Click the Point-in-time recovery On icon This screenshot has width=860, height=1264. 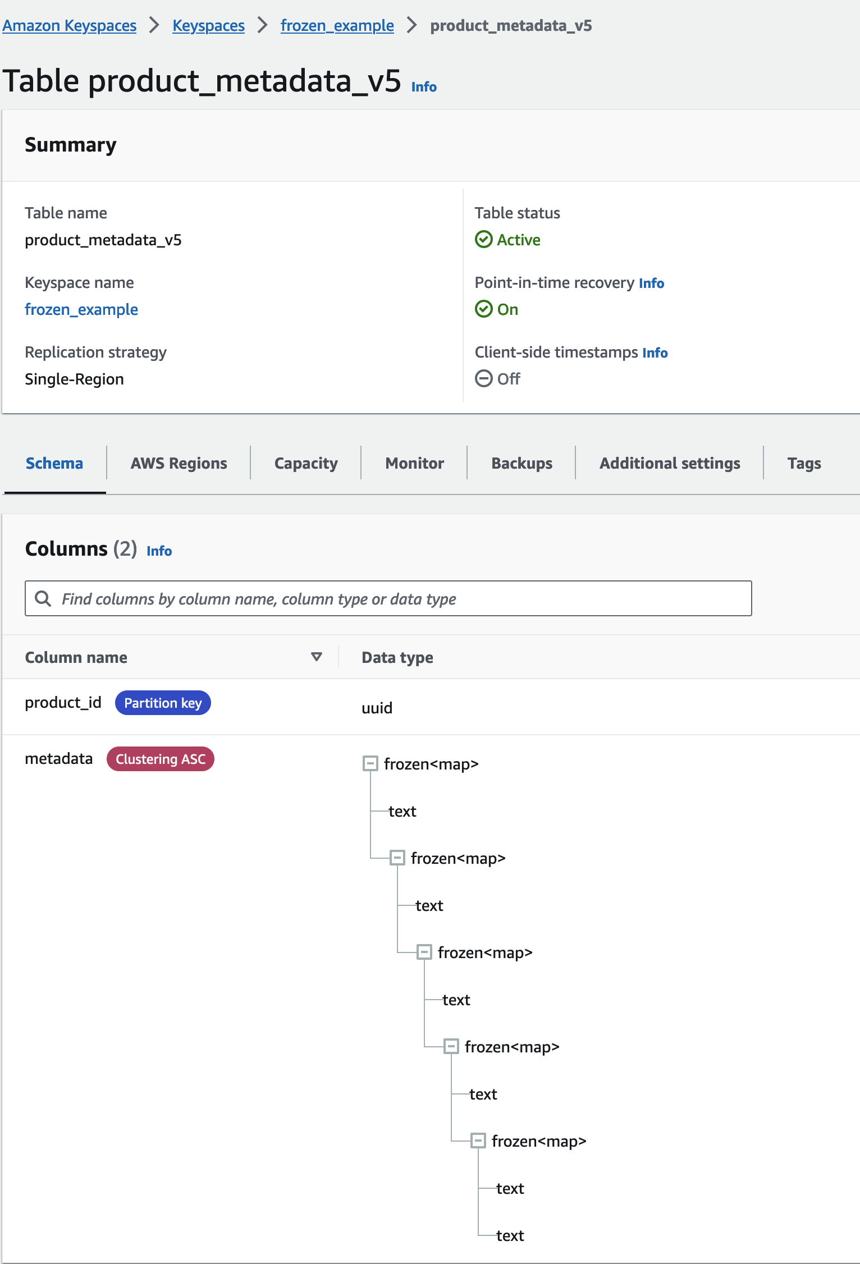[483, 309]
